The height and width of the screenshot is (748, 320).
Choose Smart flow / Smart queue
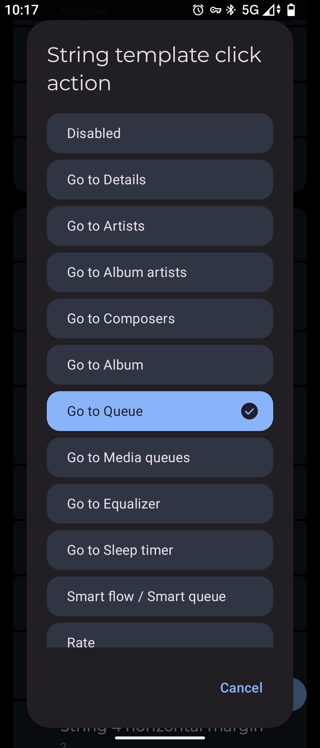coord(160,596)
